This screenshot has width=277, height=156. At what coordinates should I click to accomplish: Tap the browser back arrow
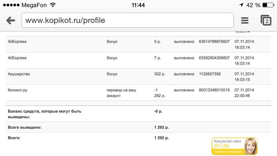coord(10,20)
